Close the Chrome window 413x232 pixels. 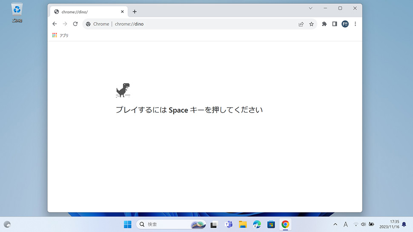point(355,8)
